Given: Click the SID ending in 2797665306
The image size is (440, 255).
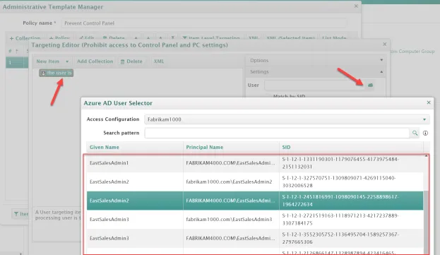Looking at the screenshot, I should (340, 238).
